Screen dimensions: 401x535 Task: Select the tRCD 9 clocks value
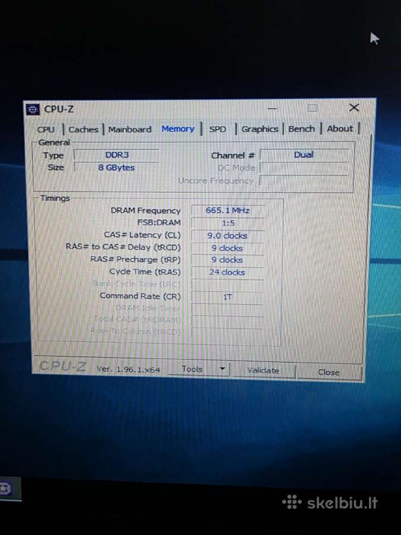pyautogui.click(x=228, y=248)
